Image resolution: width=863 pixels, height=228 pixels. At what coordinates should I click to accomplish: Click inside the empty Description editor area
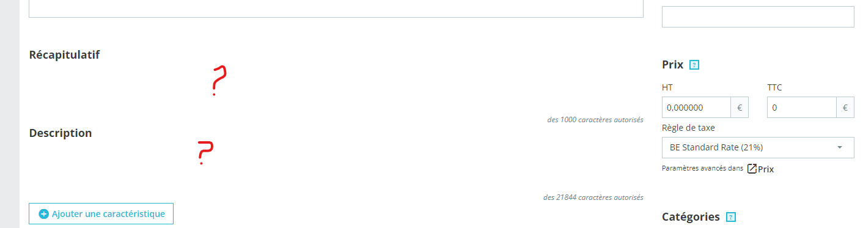336,167
